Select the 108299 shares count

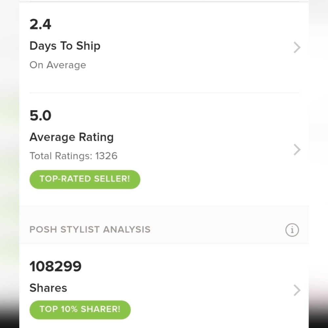click(x=55, y=266)
